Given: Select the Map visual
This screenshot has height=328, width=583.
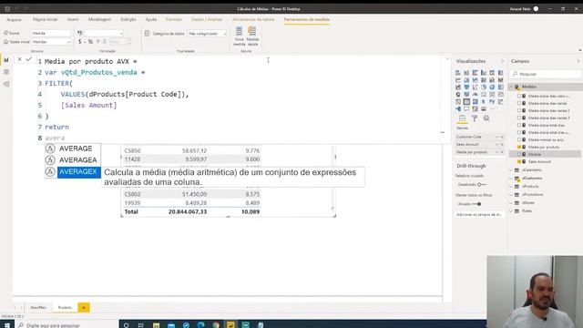Looking at the screenshot, I should click(x=458, y=95).
